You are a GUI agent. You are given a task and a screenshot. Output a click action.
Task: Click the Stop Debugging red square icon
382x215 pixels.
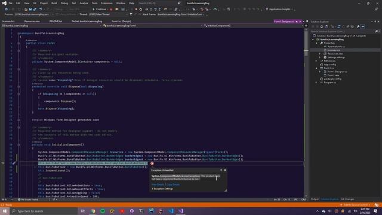(136, 10)
